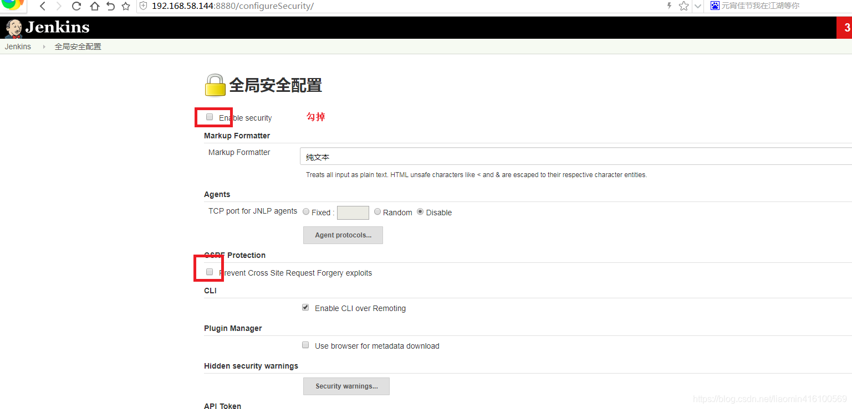Viewport: 852px width, 409px height.
Task: Toggle the Enable security checkbox
Action: (210, 117)
